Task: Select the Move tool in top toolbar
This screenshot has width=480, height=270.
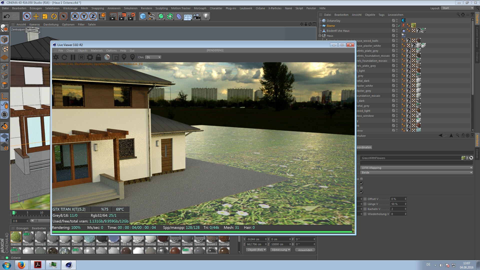Action: coord(36,16)
